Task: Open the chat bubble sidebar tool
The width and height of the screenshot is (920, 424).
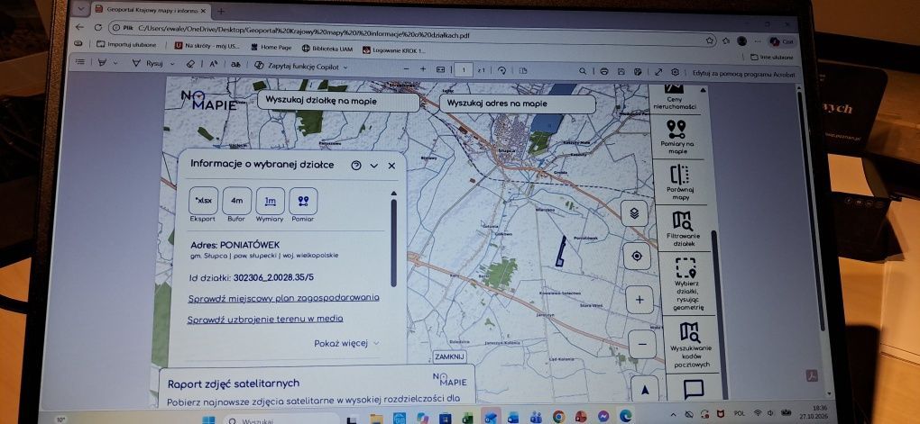Action: click(694, 388)
